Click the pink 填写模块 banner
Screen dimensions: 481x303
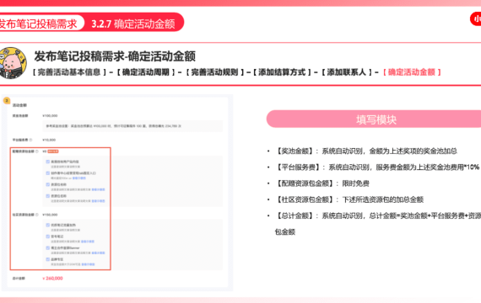pyautogui.click(x=374, y=119)
